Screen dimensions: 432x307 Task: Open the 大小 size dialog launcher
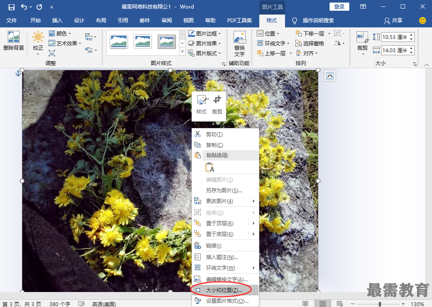click(x=415, y=64)
